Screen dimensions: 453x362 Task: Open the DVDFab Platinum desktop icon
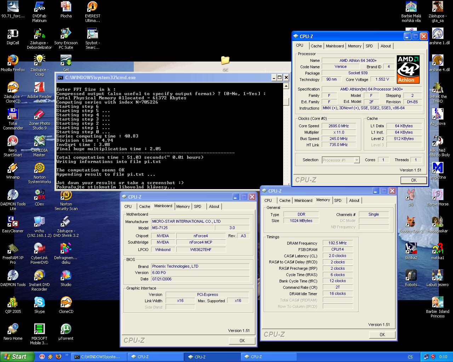(39, 12)
